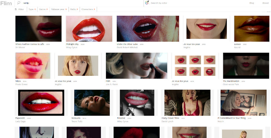
Task: Open the Lemon thumbnail by N.e.r.d
Action: coord(252,29)
